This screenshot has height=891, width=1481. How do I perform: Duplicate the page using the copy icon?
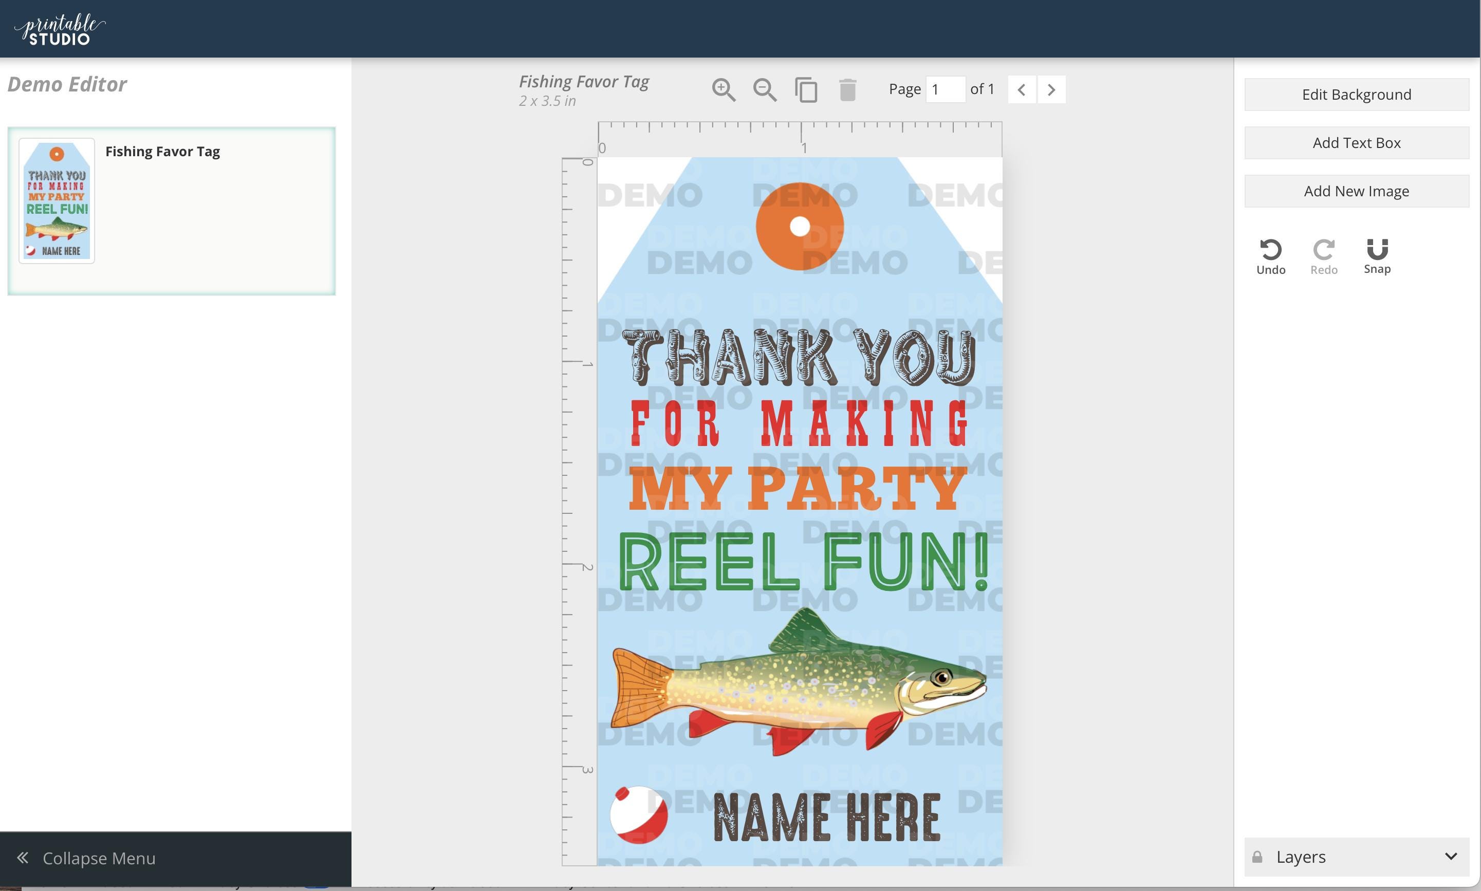(x=806, y=90)
